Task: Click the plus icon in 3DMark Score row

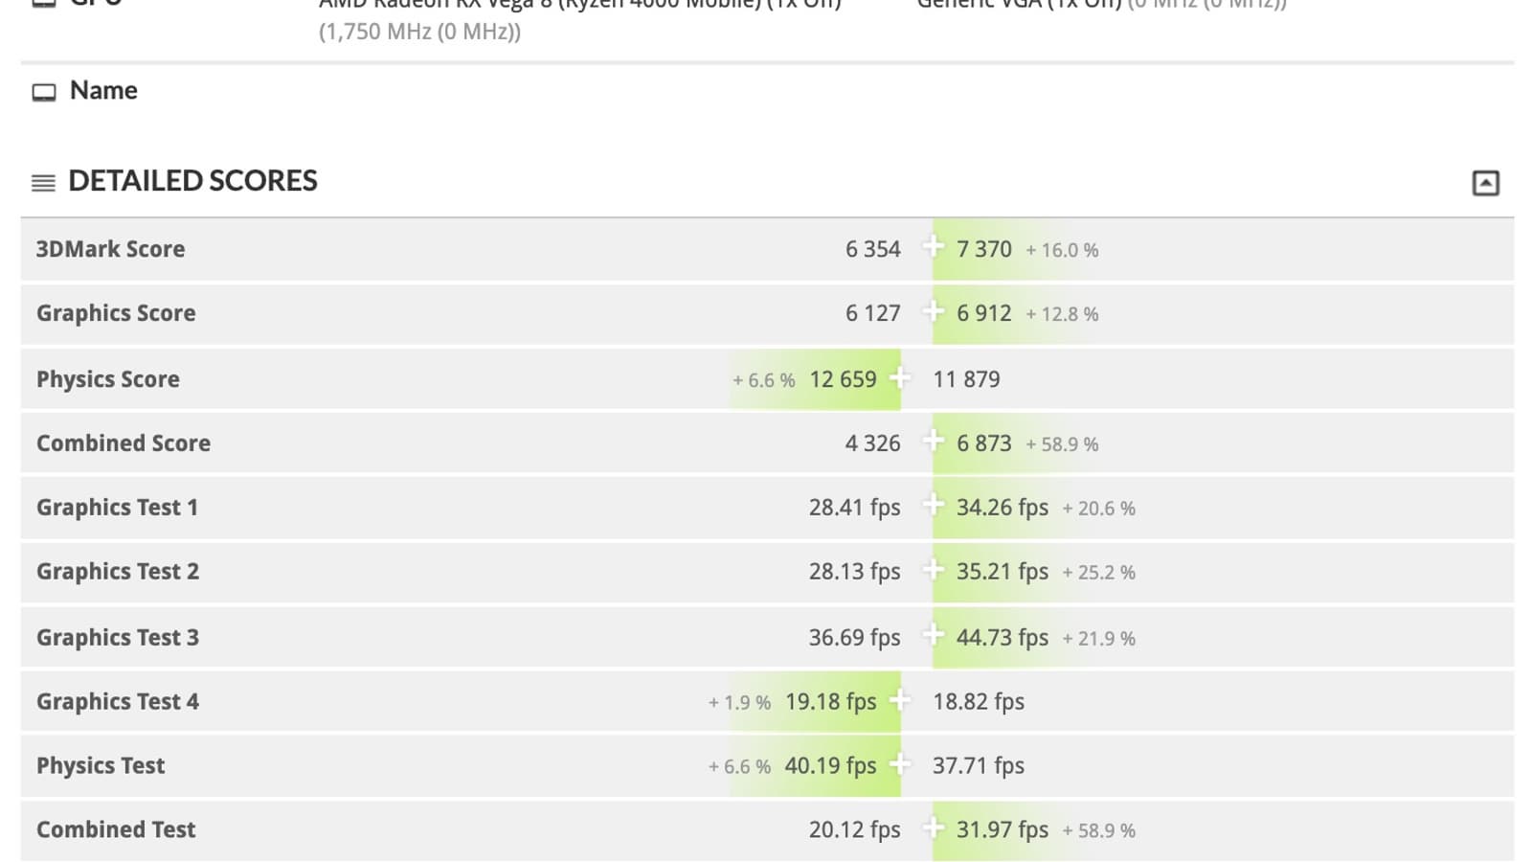Action: tap(933, 247)
